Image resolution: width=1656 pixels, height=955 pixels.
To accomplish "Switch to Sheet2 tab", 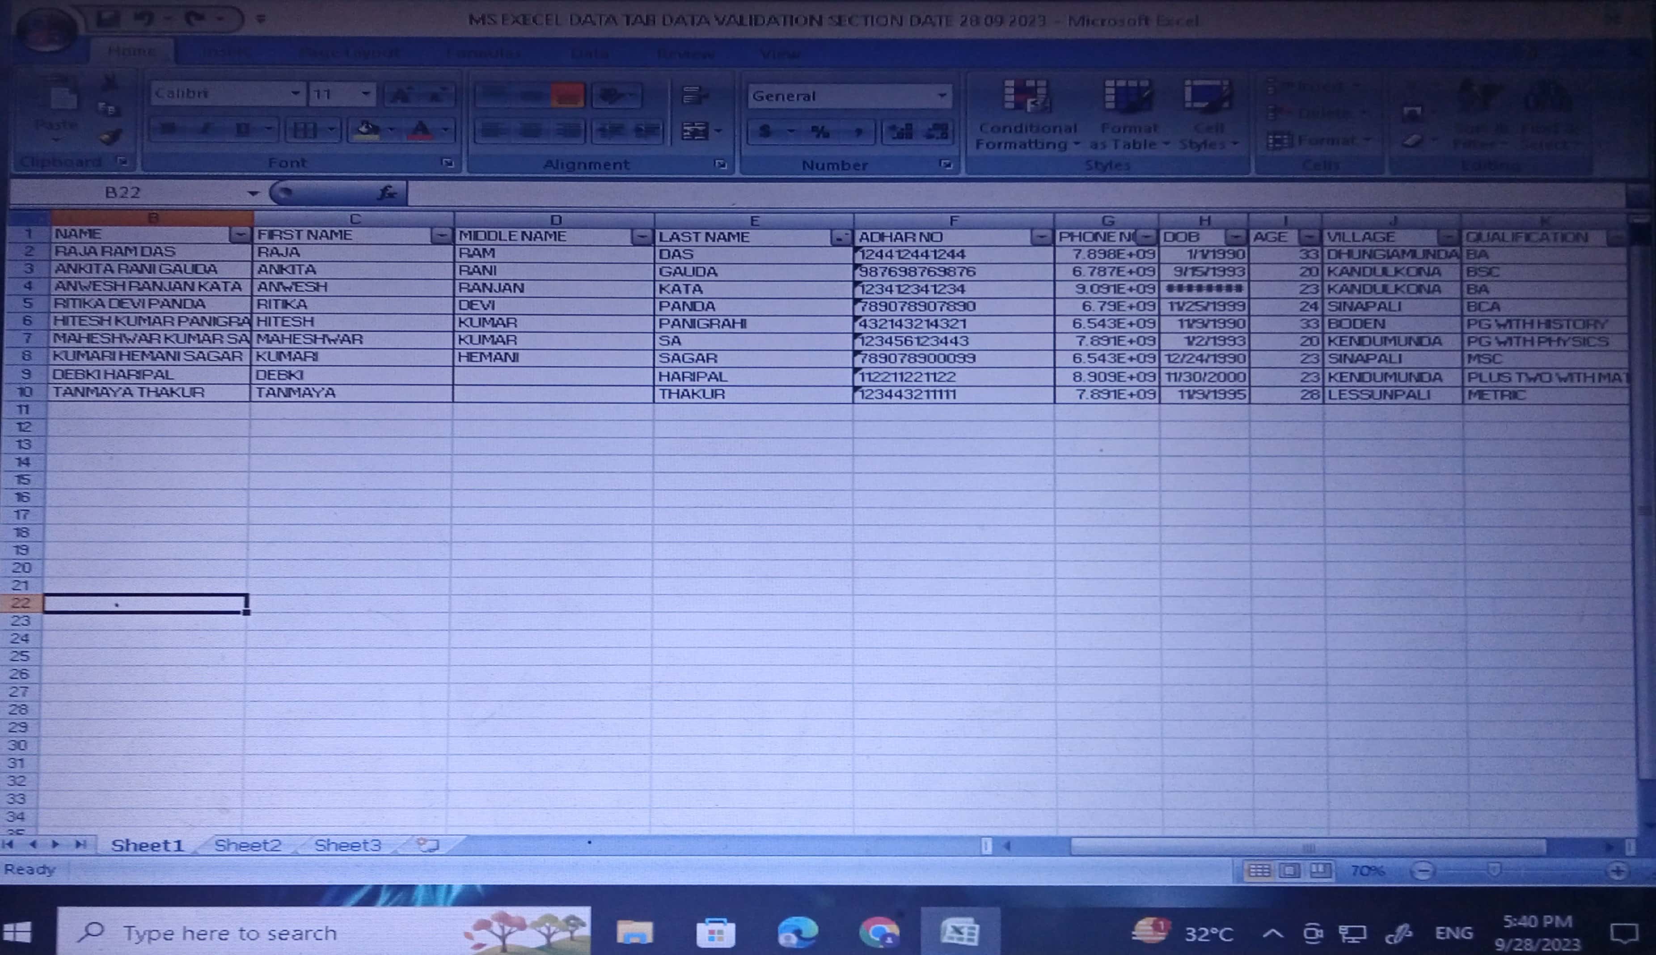I will [247, 845].
